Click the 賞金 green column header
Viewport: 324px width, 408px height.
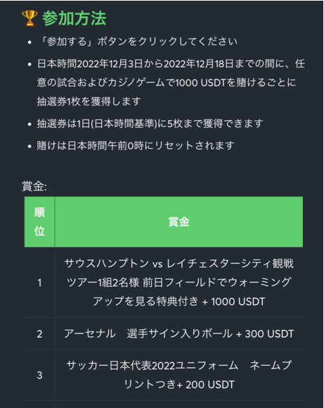(x=179, y=222)
